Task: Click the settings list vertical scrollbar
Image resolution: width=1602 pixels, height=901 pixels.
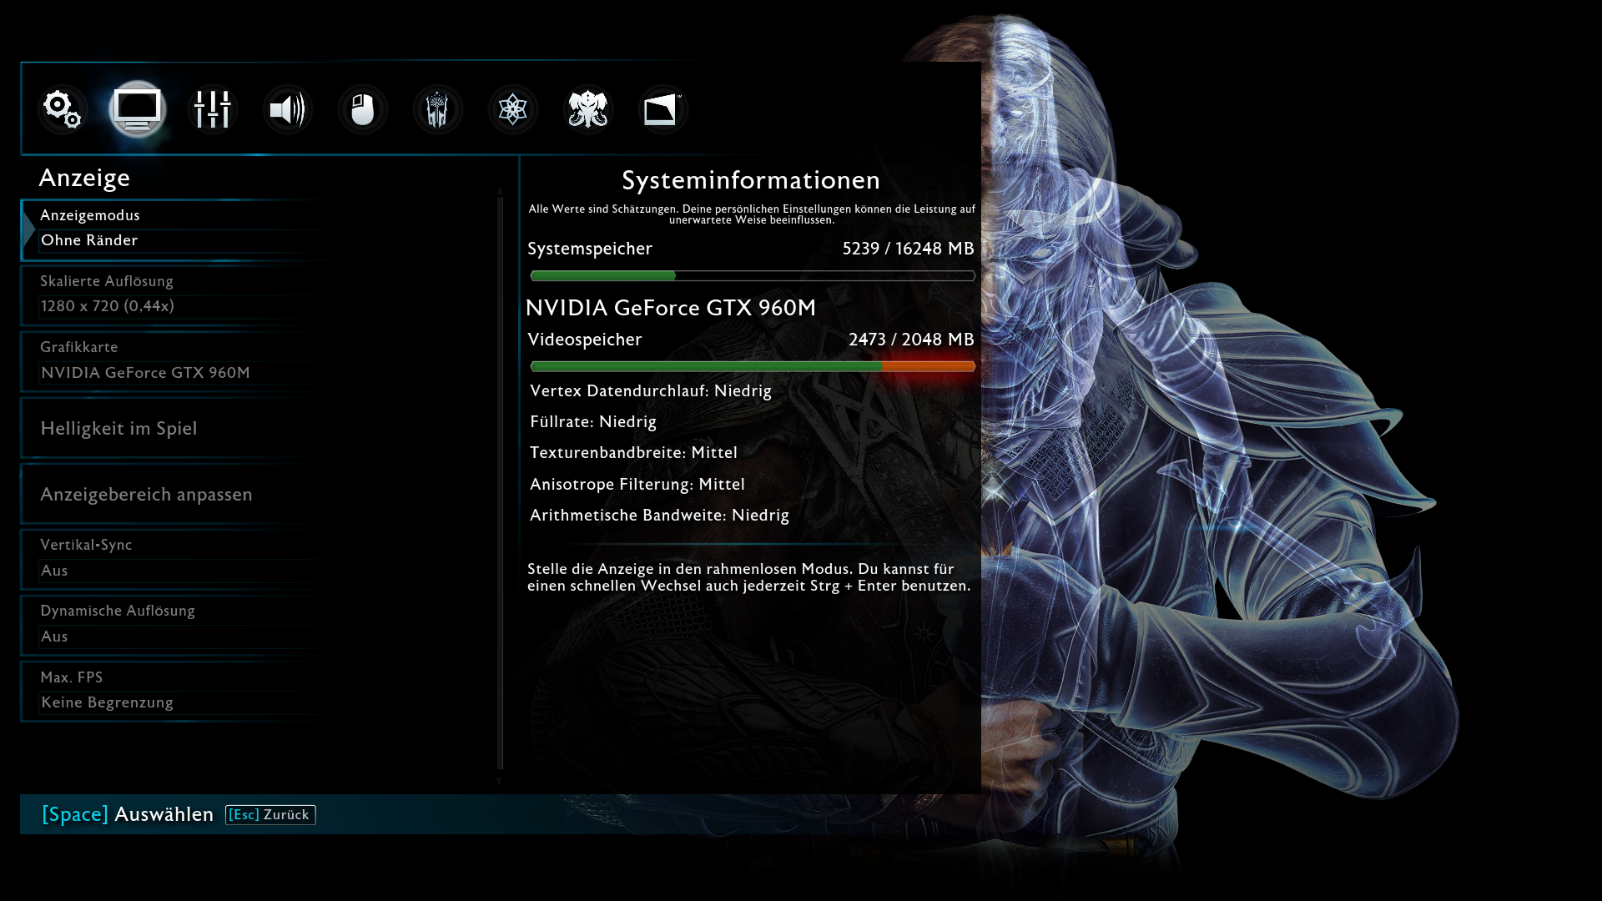Action: pyautogui.click(x=500, y=484)
